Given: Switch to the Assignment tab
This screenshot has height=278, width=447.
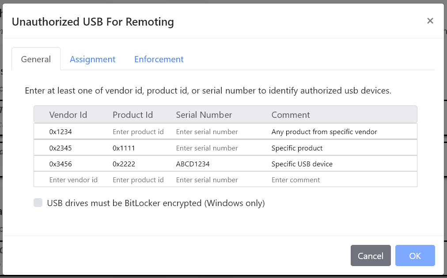Looking at the screenshot, I should (x=92, y=59).
